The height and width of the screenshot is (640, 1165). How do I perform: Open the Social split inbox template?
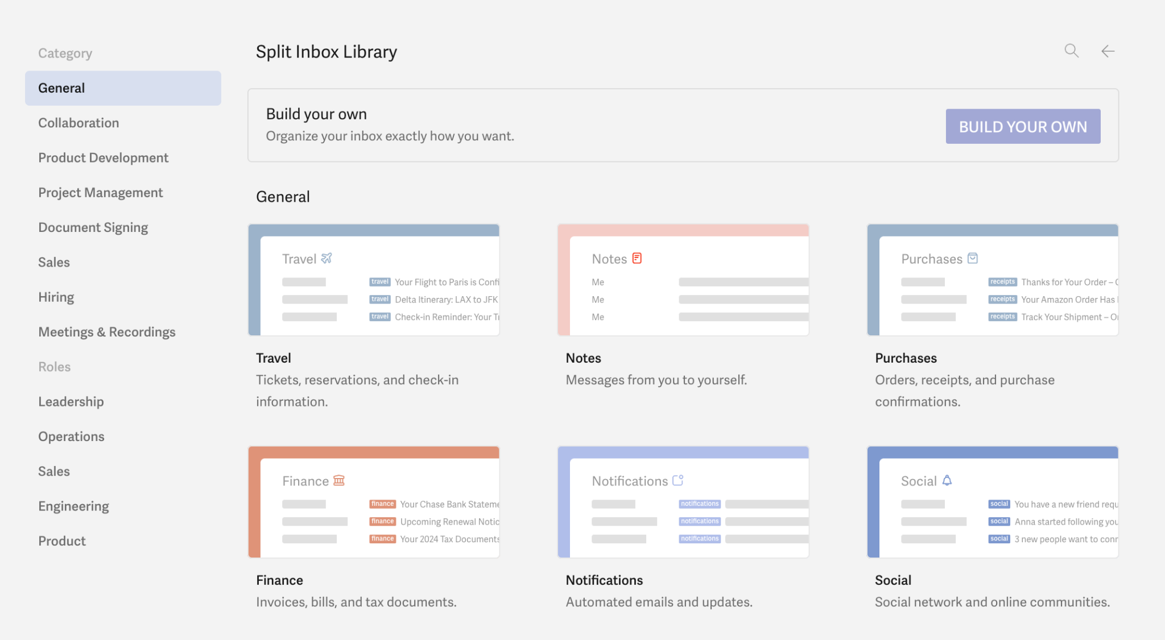point(992,502)
